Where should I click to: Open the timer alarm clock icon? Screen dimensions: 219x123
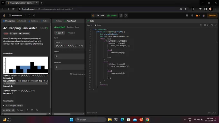coord(121,15)
